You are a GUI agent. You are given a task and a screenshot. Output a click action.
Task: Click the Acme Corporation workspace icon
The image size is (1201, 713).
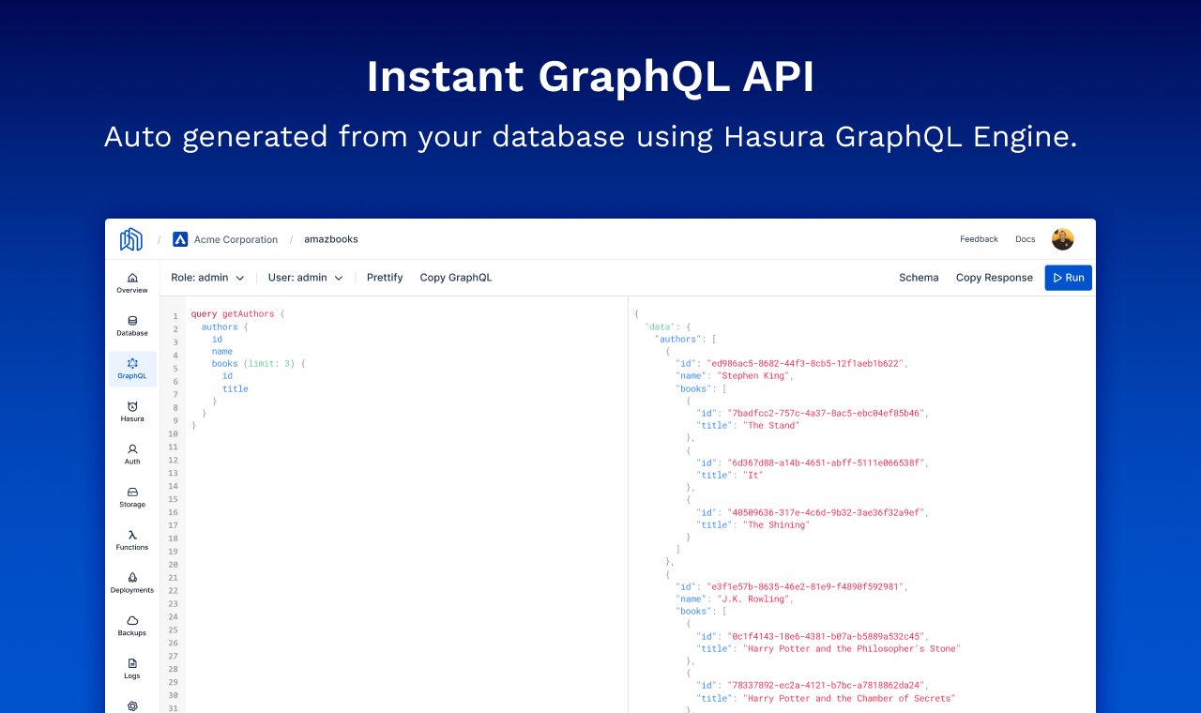(180, 239)
